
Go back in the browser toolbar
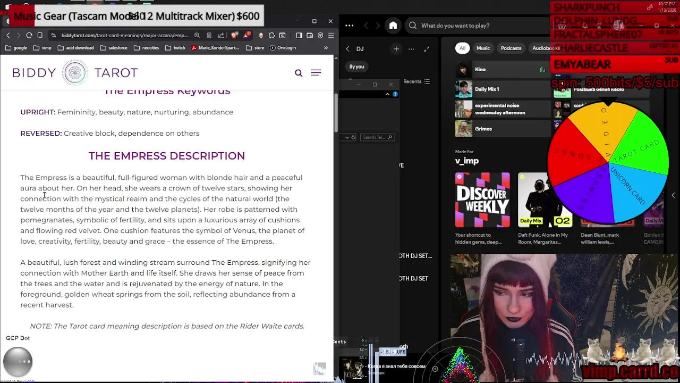pyautogui.click(x=8, y=35)
